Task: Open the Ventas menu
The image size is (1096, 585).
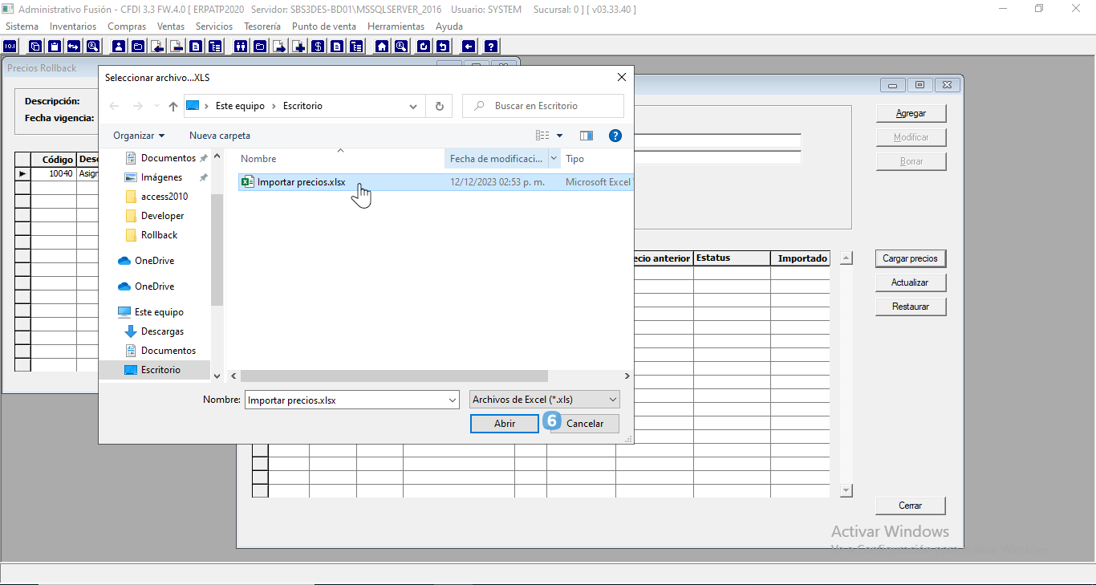Action: click(x=171, y=26)
